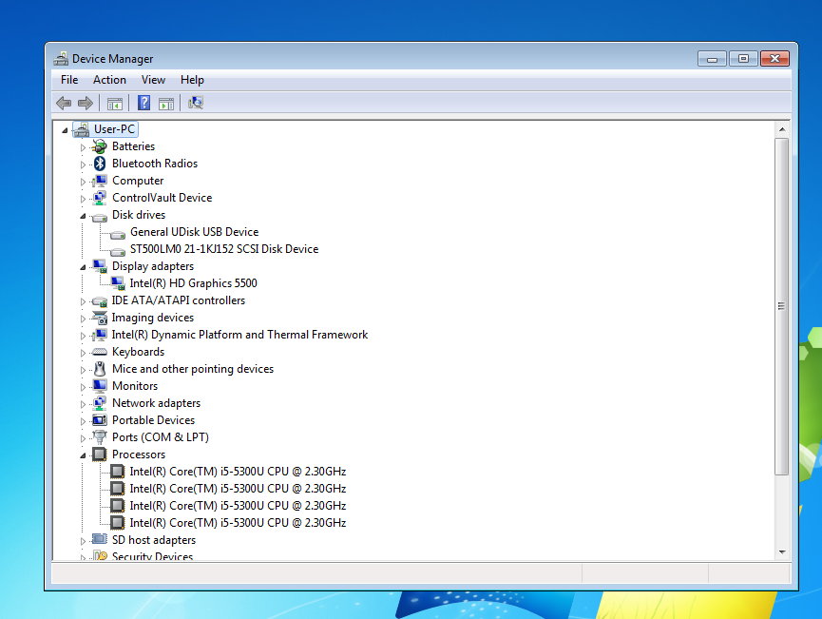
Task: Collapse the User-PC root node
Action: (x=65, y=130)
